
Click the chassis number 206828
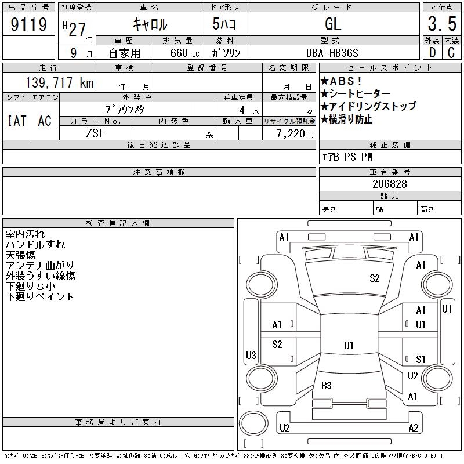[389, 184]
